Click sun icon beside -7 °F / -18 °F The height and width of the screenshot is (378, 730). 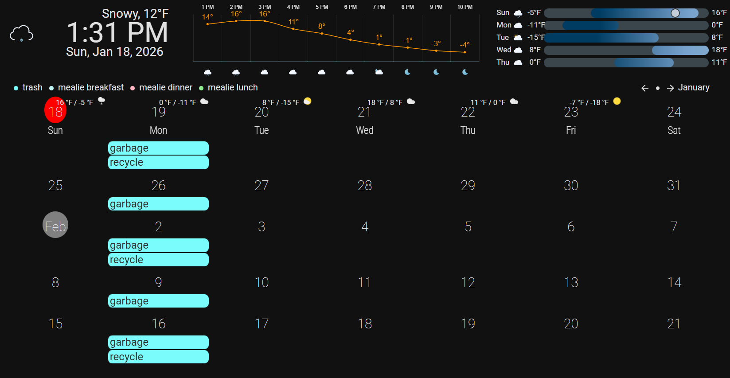pyautogui.click(x=617, y=101)
